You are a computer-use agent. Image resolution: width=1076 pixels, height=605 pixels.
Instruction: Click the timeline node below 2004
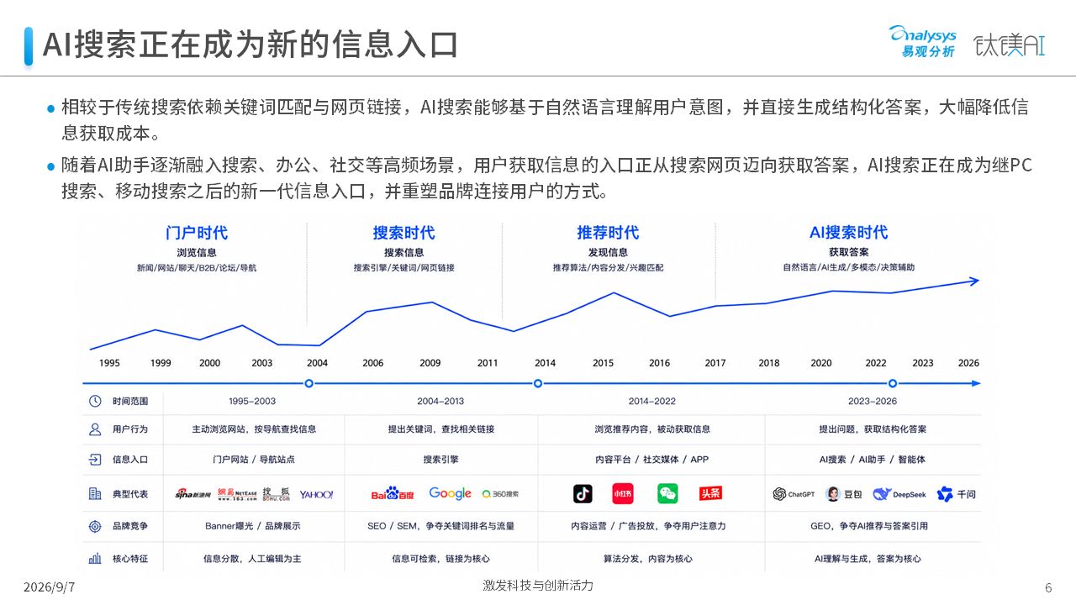click(309, 383)
